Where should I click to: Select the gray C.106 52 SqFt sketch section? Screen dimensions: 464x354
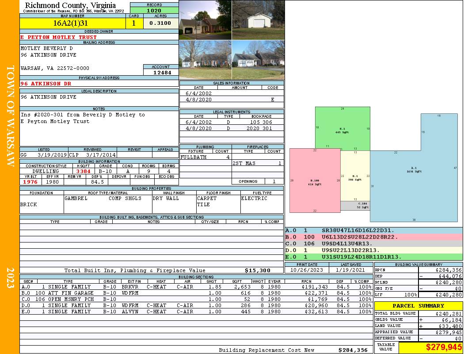tap(355, 206)
